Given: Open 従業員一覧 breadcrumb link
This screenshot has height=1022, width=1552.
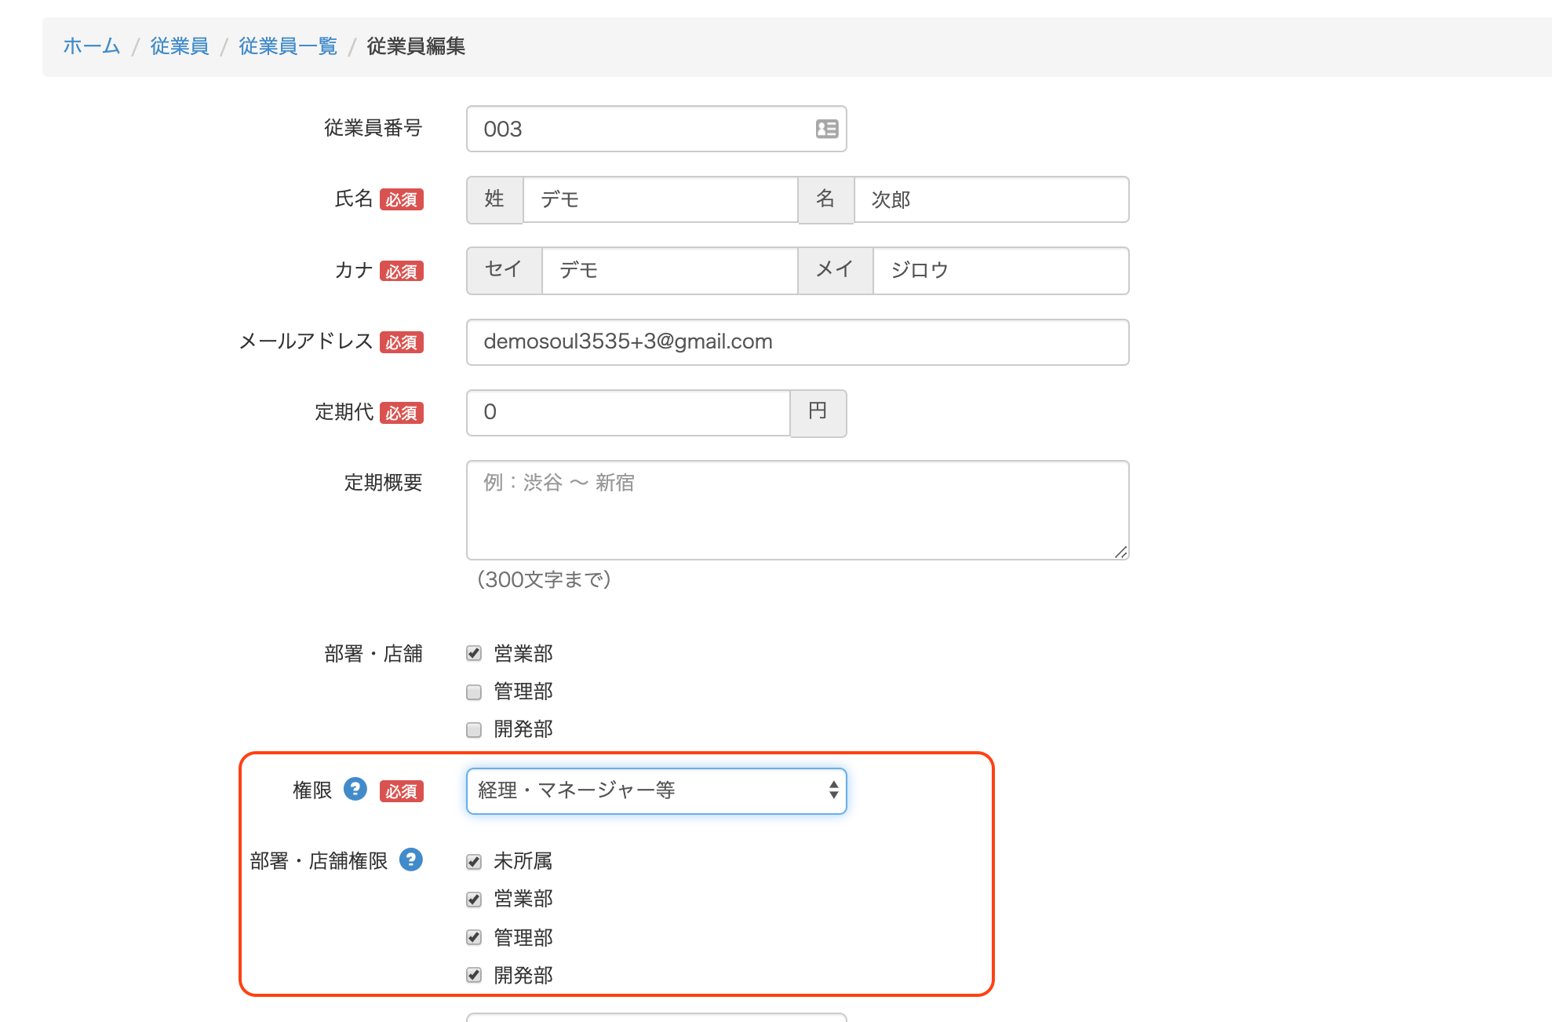Looking at the screenshot, I should point(288,46).
